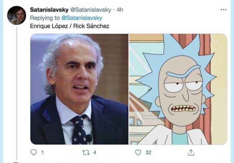The width and height of the screenshot is (234, 163).
Task: Click the gray Replying to label
Action: 45,18
